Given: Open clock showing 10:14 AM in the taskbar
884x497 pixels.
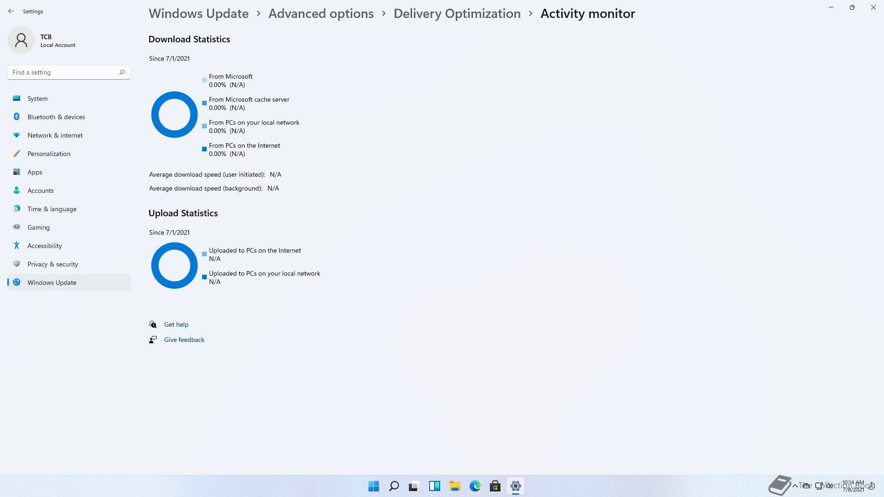Looking at the screenshot, I should pos(853,486).
